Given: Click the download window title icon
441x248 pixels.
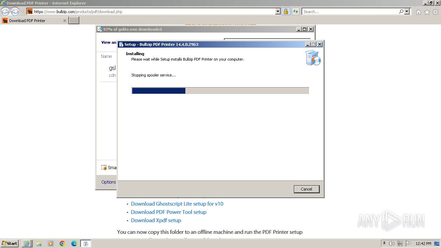Looking at the screenshot, I should tap(100, 29).
